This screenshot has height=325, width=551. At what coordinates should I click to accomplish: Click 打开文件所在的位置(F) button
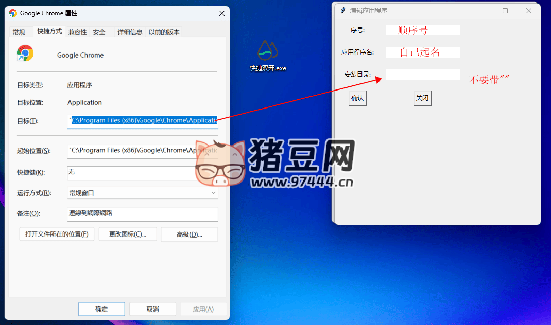[x=57, y=234]
